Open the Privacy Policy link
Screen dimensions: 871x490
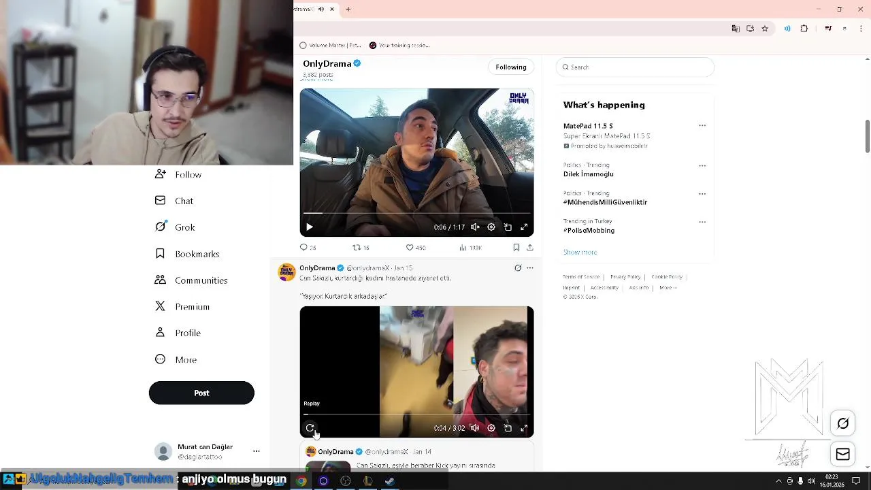click(x=625, y=277)
